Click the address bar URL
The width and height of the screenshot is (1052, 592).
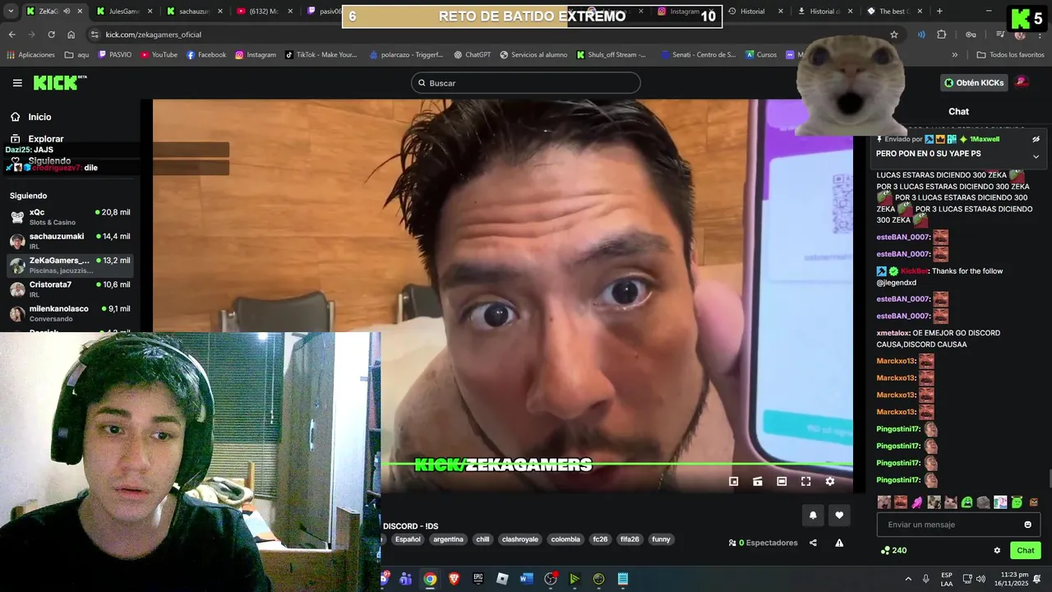(154, 35)
